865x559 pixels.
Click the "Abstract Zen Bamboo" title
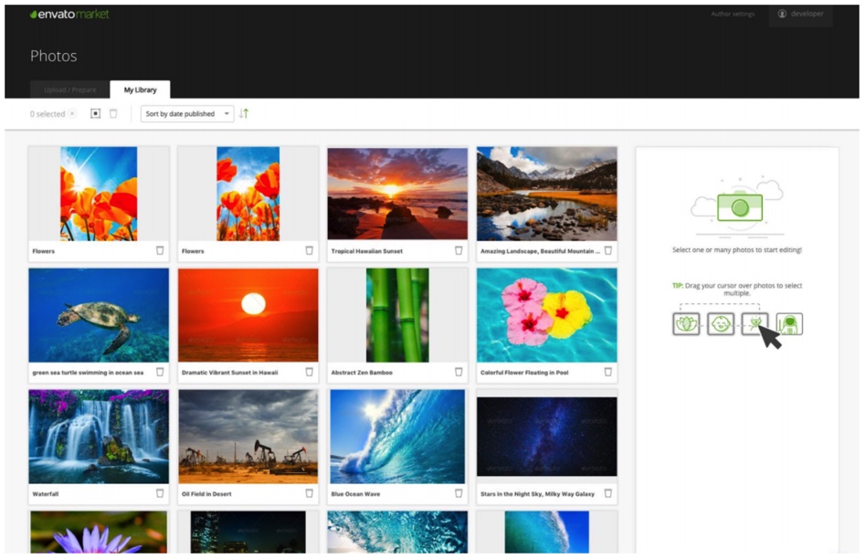[x=362, y=373]
